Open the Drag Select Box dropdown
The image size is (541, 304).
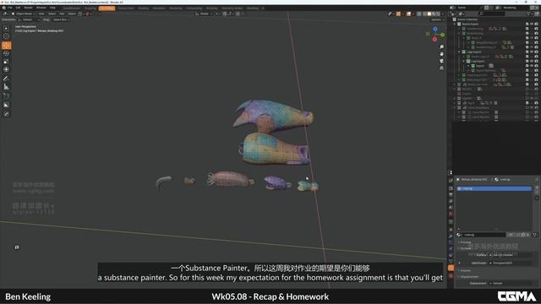coord(61,19)
